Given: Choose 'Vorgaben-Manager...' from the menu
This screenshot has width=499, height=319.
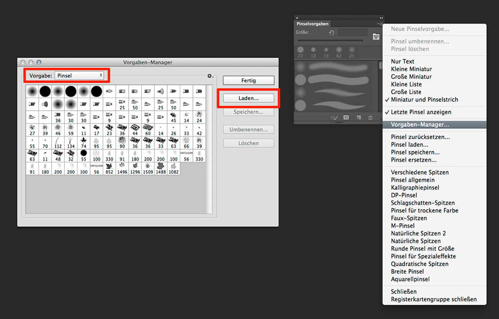Looking at the screenshot, I should point(420,124).
